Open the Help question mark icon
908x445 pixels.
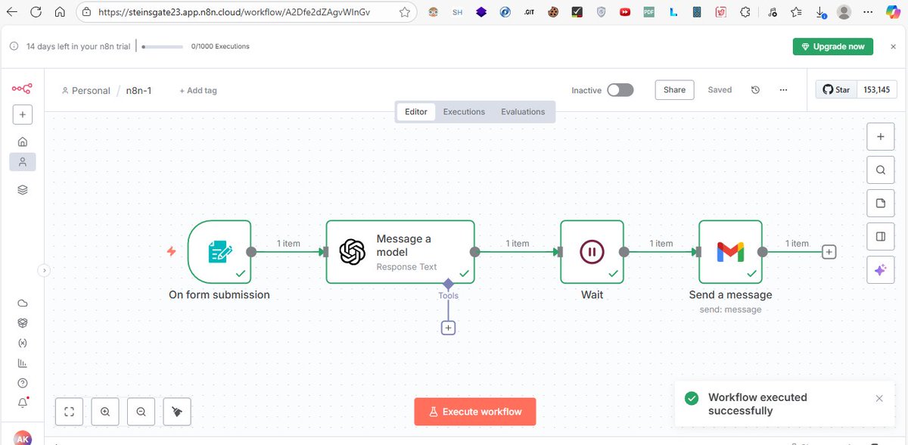[x=23, y=383]
